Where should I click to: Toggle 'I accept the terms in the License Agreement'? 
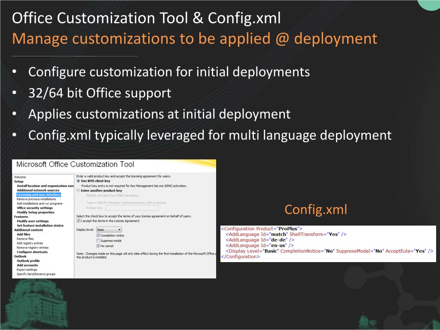(78, 221)
